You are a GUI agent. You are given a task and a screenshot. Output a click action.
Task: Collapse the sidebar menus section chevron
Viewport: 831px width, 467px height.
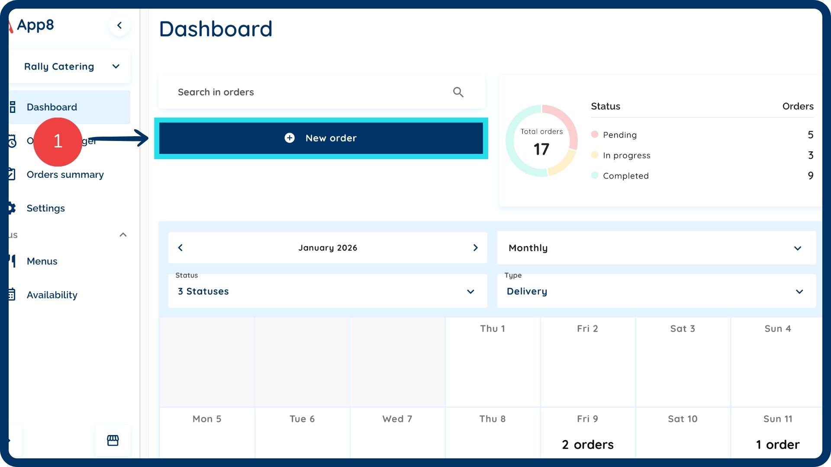coord(123,235)
